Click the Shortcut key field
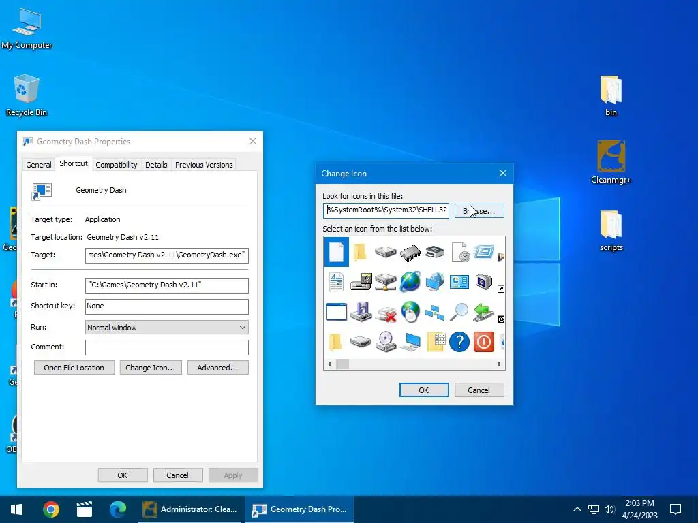Viewport: 698px width, 523px height. pyautogui.click(x=167, y=306)
